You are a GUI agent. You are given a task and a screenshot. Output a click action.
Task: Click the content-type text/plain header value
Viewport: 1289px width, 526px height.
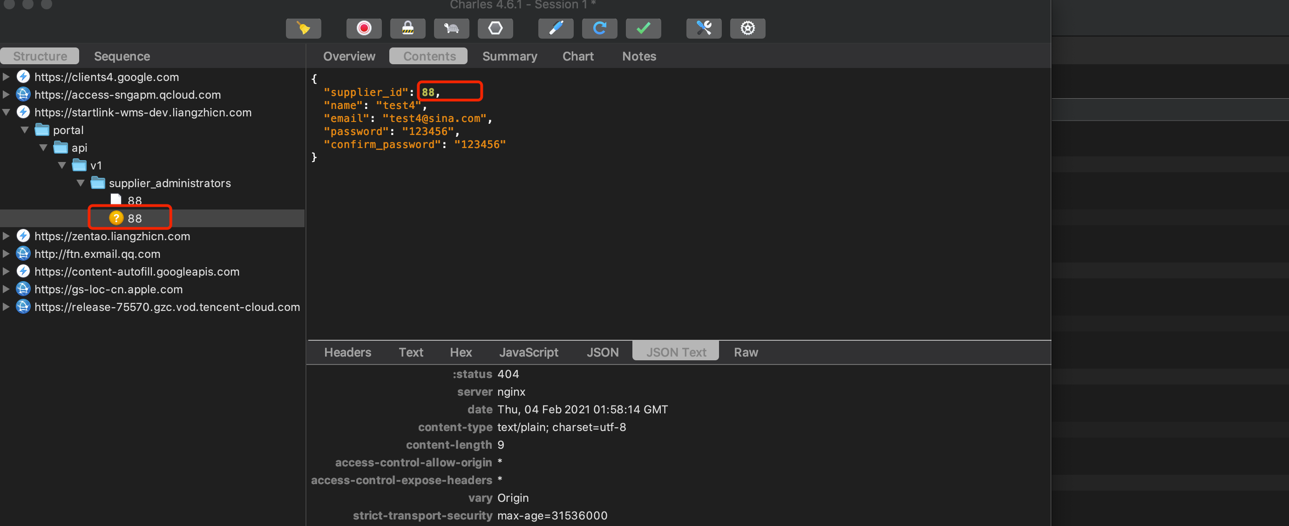(562, 427)
